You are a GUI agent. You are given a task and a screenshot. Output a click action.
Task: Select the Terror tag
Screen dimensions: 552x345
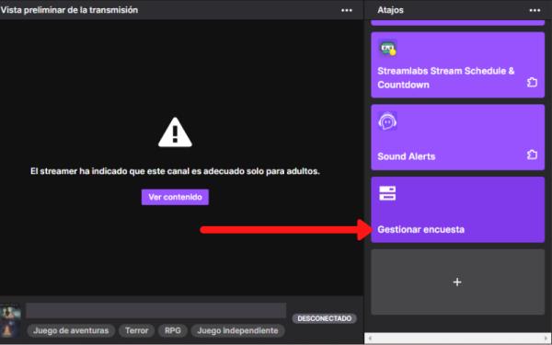pyautogui.click(x=136, y=330)
